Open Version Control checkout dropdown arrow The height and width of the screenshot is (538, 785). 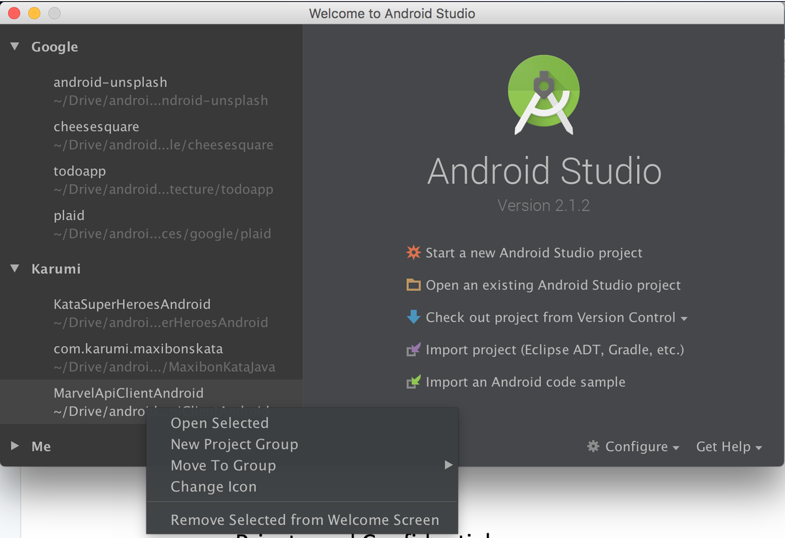pyautogui.click(x=684, y=319)
